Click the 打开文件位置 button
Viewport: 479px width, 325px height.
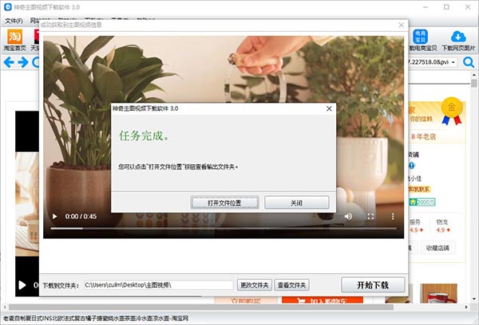coord(227,203)
